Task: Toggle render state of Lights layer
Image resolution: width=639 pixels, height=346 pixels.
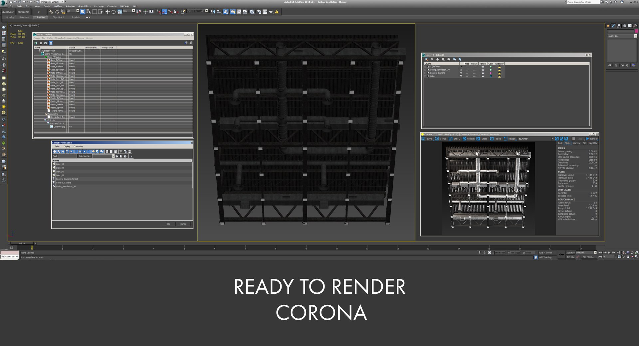Action: coord(483,76)
